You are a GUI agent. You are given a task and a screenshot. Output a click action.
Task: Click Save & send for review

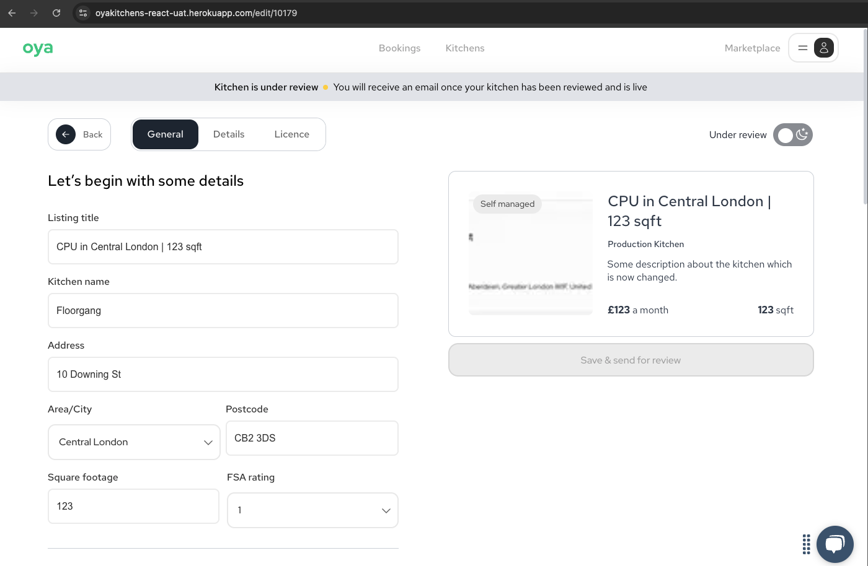631,360
